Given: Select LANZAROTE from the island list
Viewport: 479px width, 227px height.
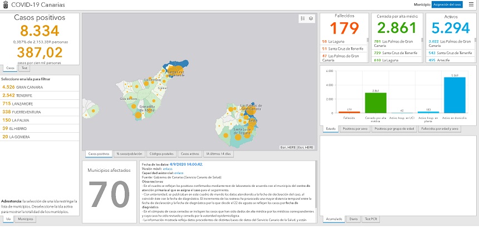Looking at the screenshot, I should pos(17,104).
